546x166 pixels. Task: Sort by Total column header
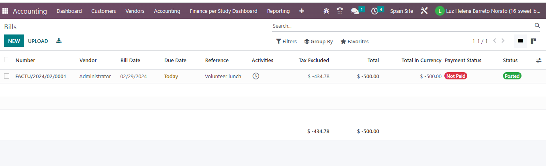(x=373, y=61)
